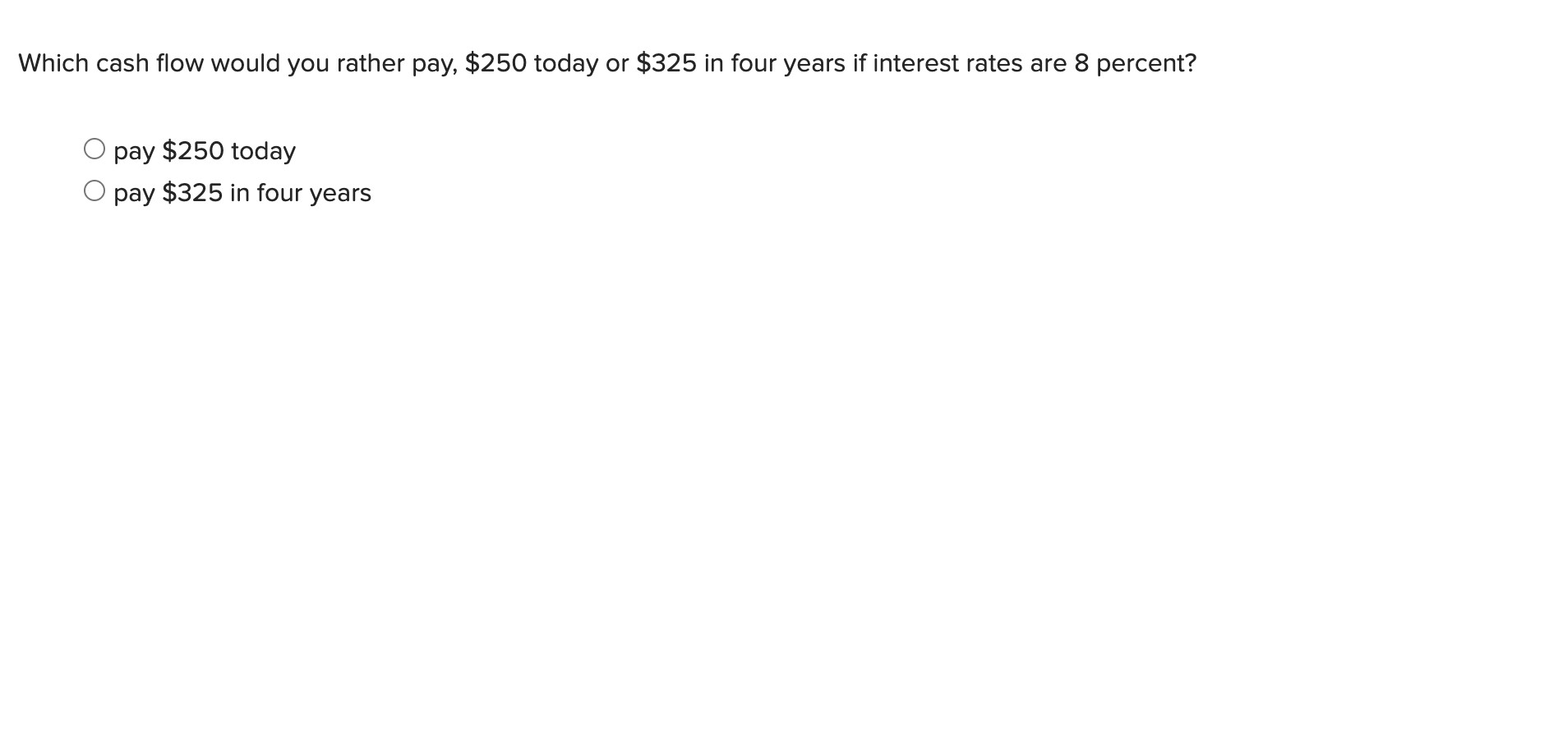Image resolution: width=1558 pixels, height=734 pixels.
Task: Click the question text about cash flow
Action: [606, 62]
